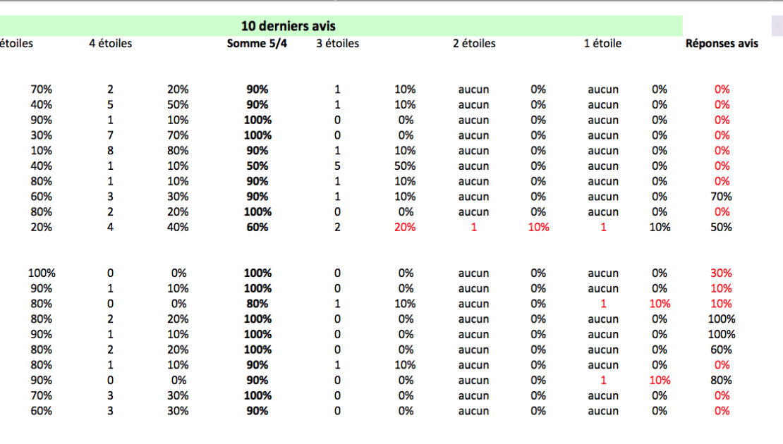This screenshot has height=444, width=783.
Task: Click the "10 derniers avis" green header
Action: (x=288, y=26)
